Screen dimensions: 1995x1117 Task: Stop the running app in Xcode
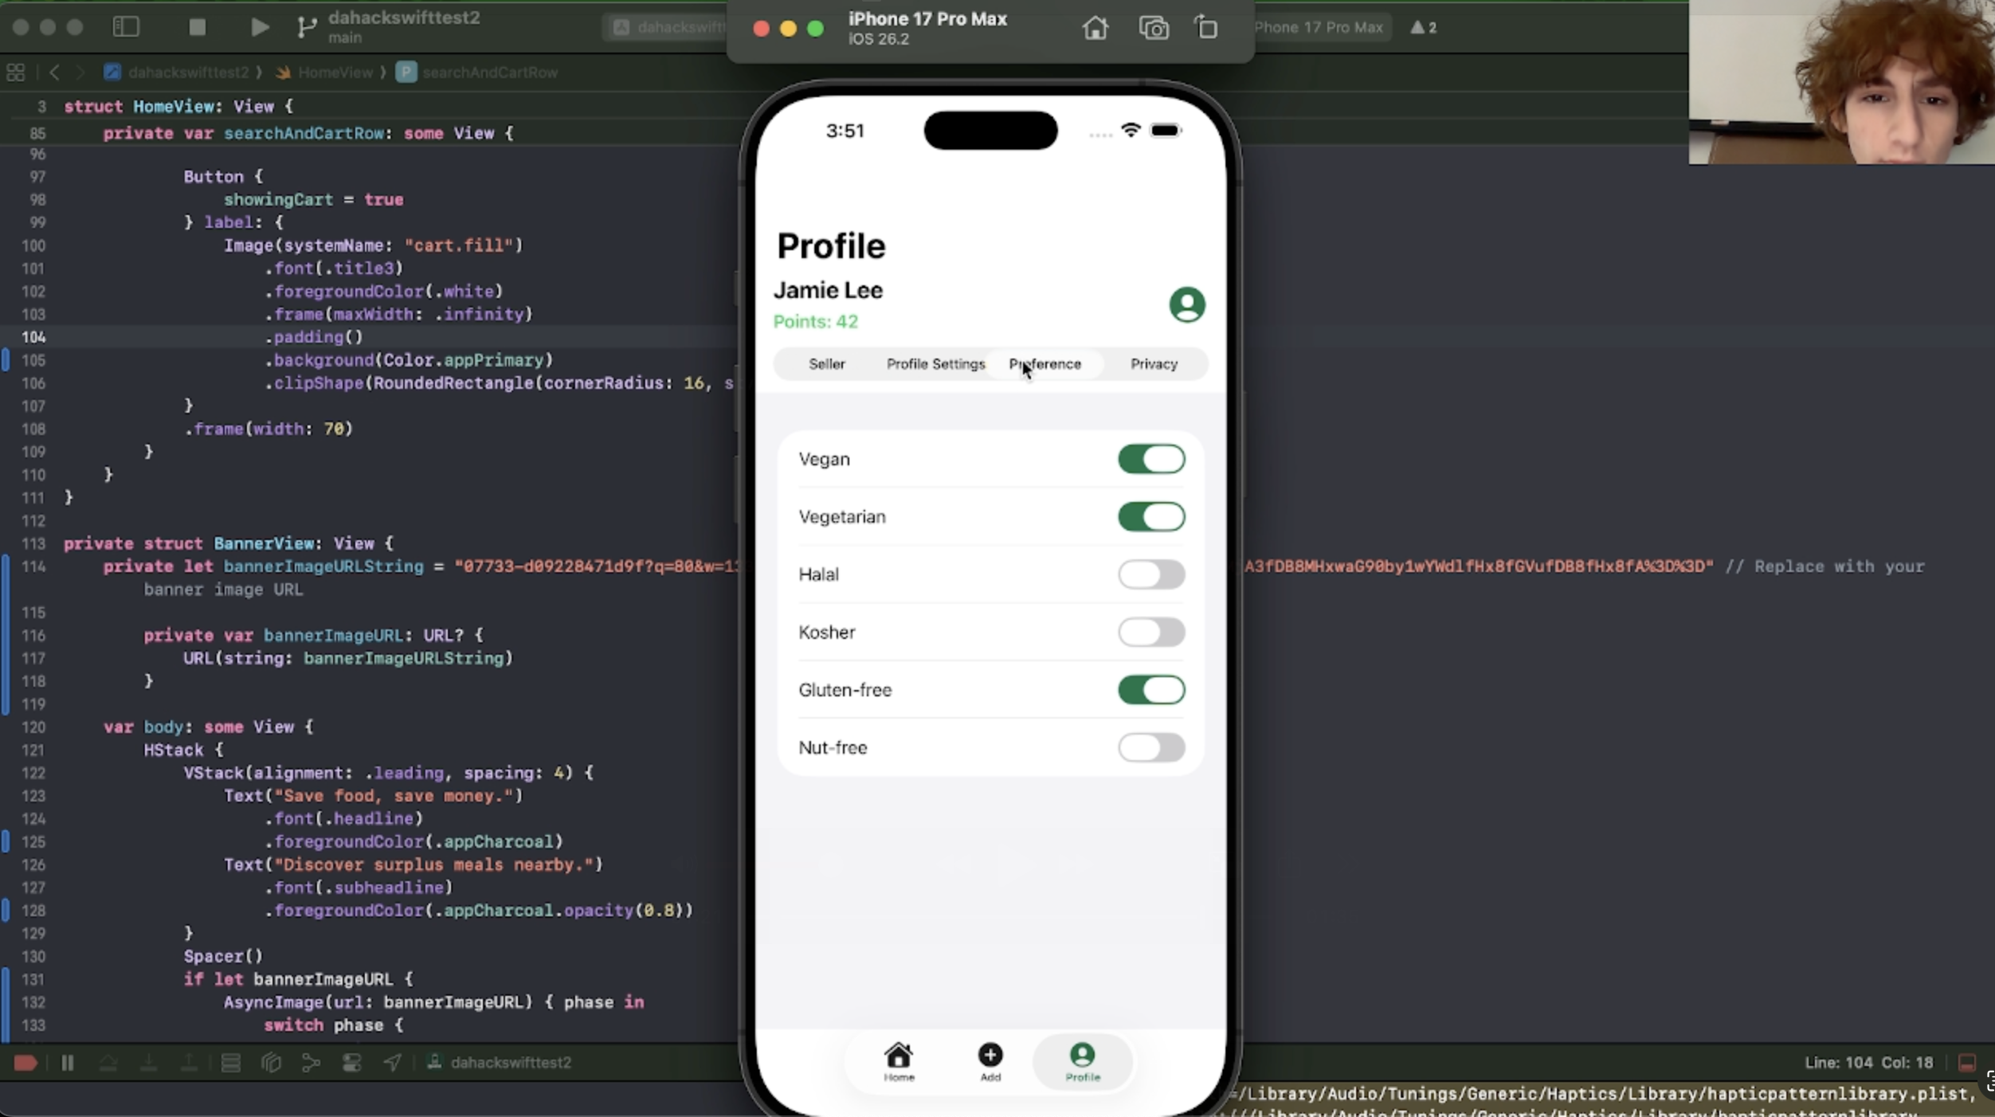point(197,27)
